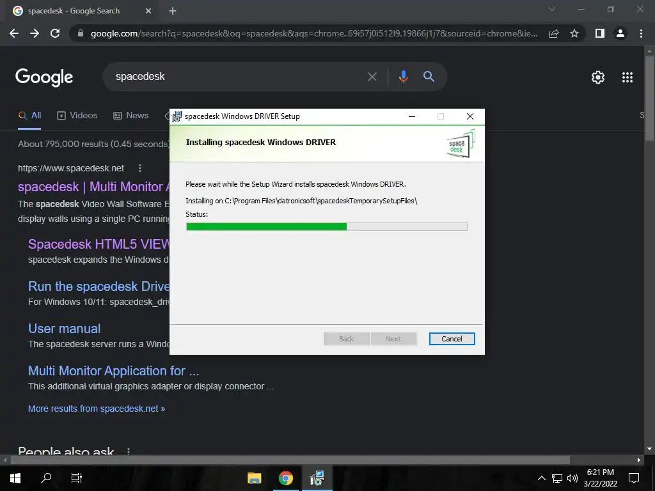The height and width of the screenshot is (491, 655).
Task: Open Task View on taskbar
Action: (x=77, y=478)
